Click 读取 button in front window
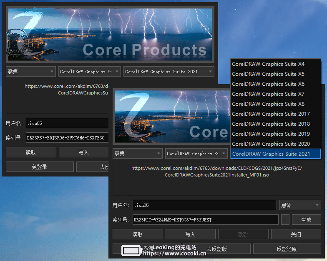This screenshot has height=261, width=327. 138,234
